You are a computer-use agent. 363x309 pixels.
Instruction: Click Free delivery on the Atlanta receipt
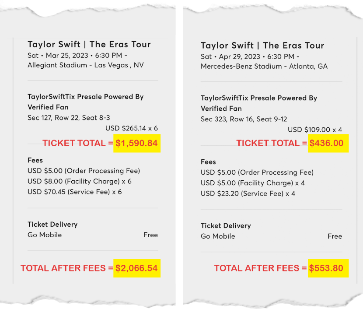[x=335, y=236]
